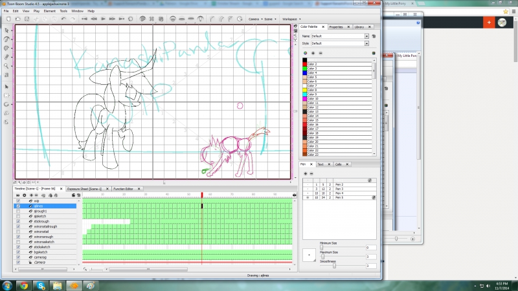Click the Maximum Size input field
Viewport: 518px width, 291px height.
[370, 256]
